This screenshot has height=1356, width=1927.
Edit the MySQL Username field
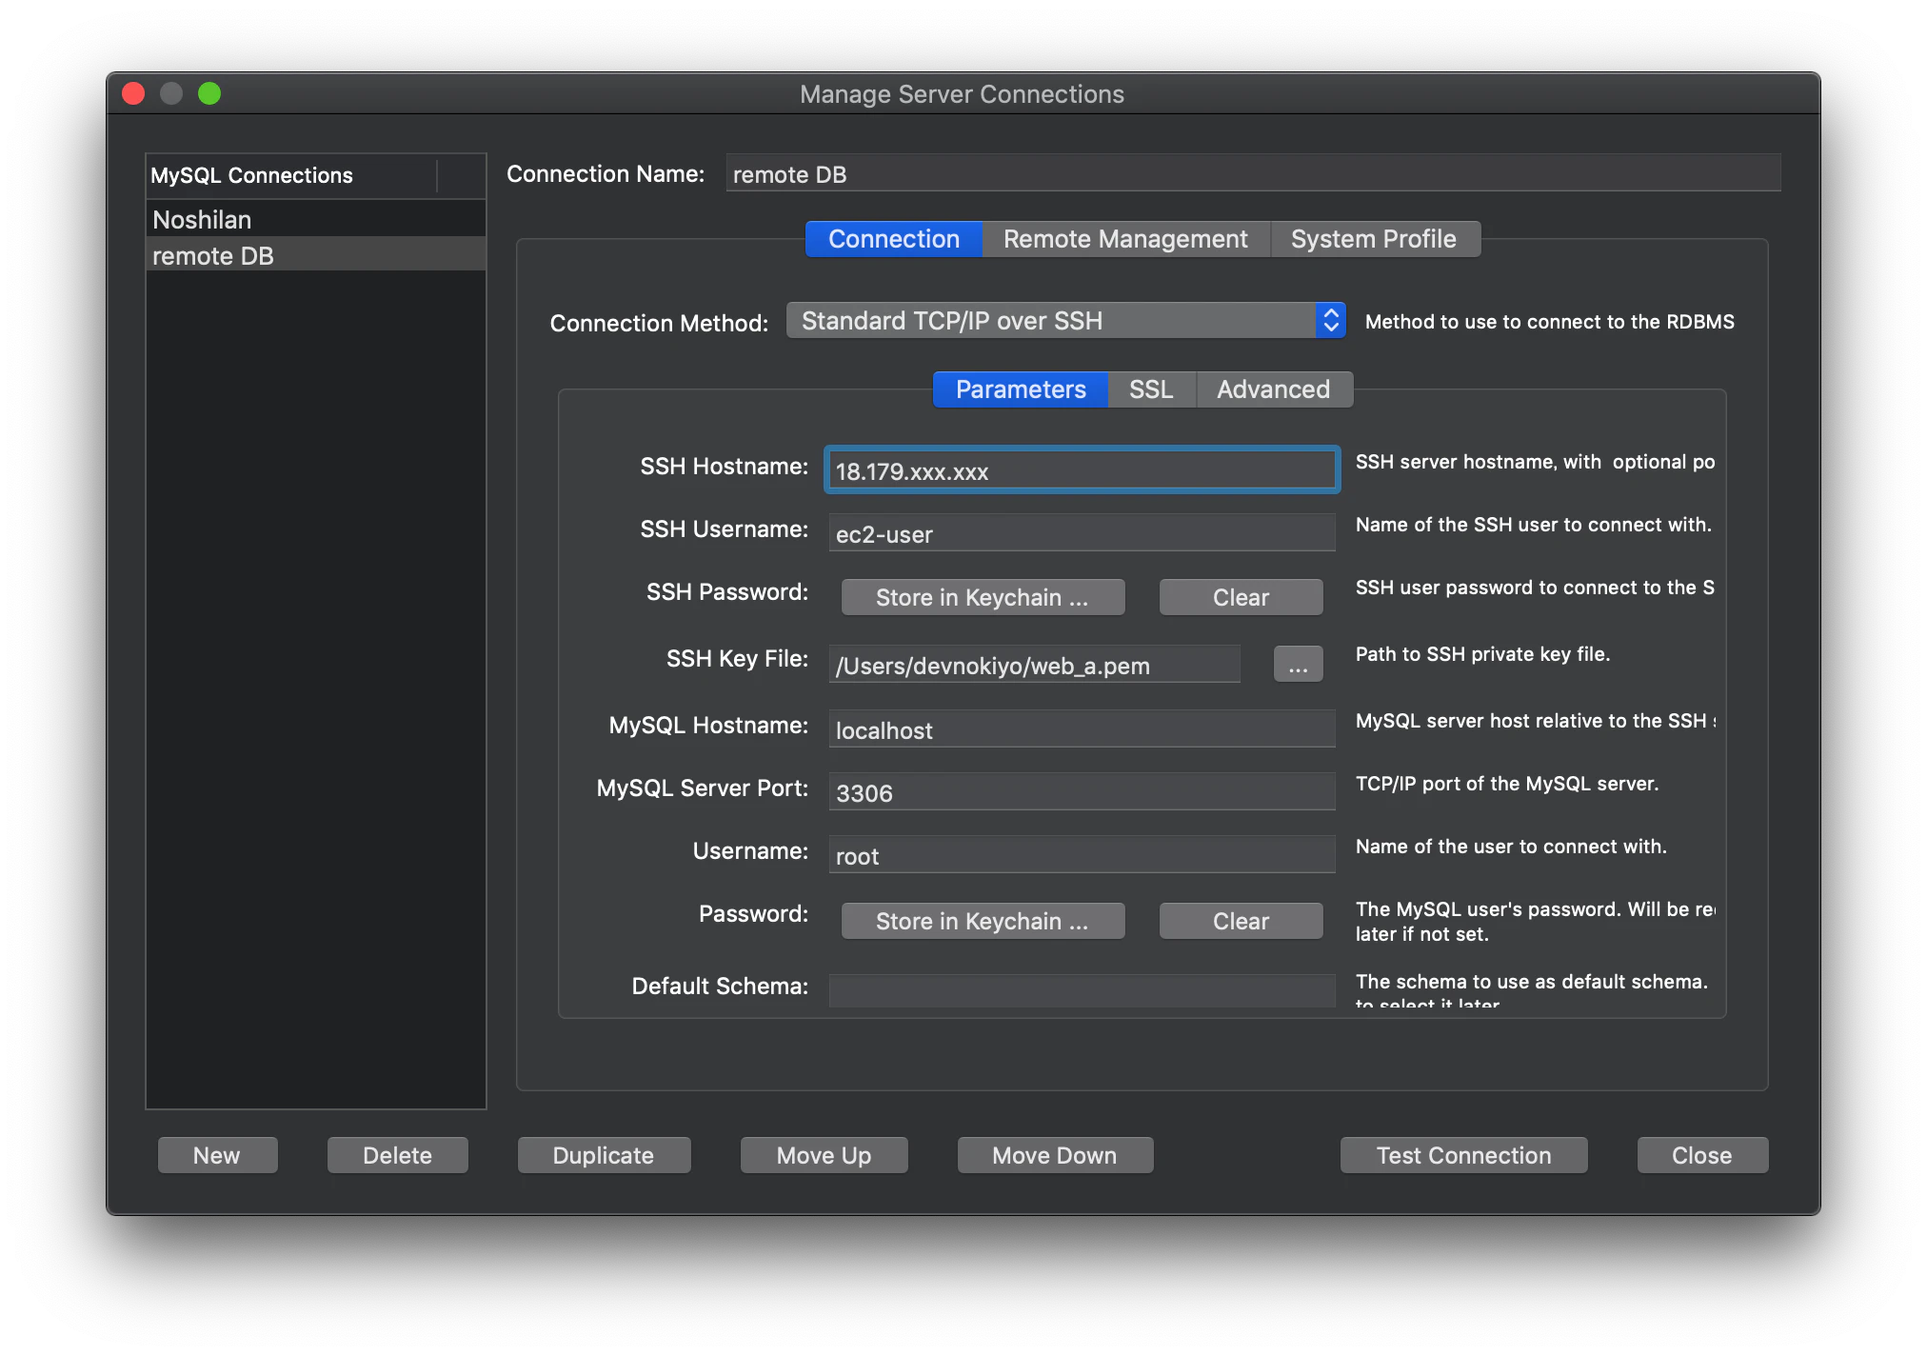pyautogui.click(x=1082, y=855)
